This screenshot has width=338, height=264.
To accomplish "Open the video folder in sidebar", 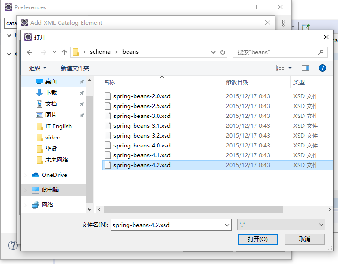I will pyautogui.click(x=53, y=138).
